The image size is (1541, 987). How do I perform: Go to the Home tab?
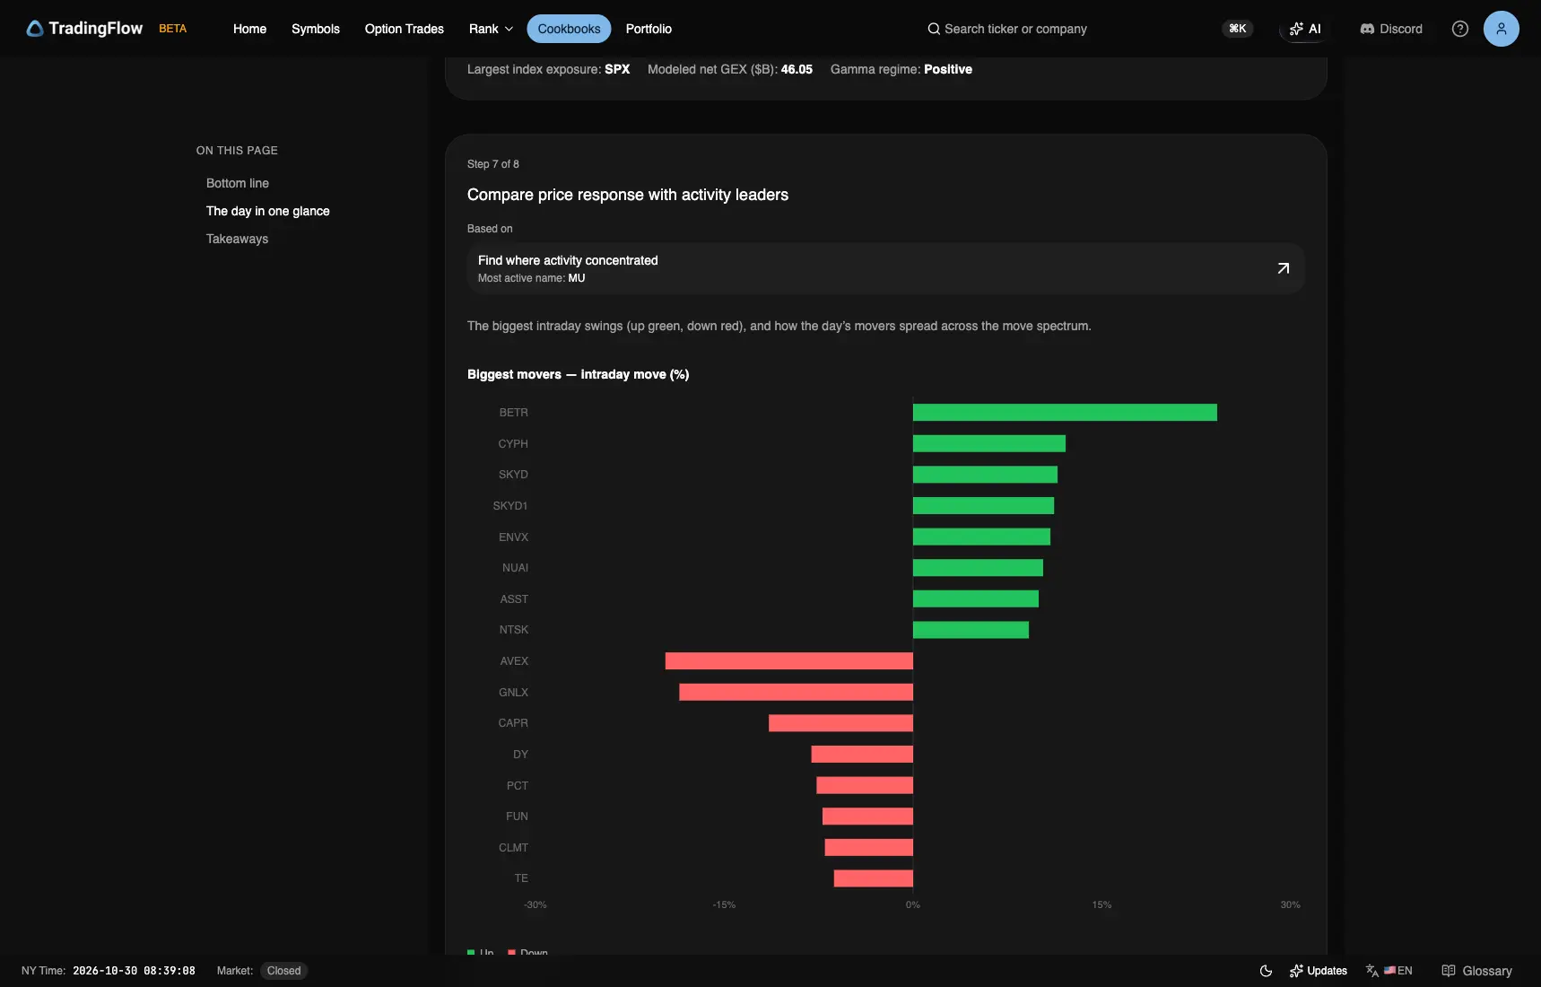pyautogui.click(x=249, y=29)
